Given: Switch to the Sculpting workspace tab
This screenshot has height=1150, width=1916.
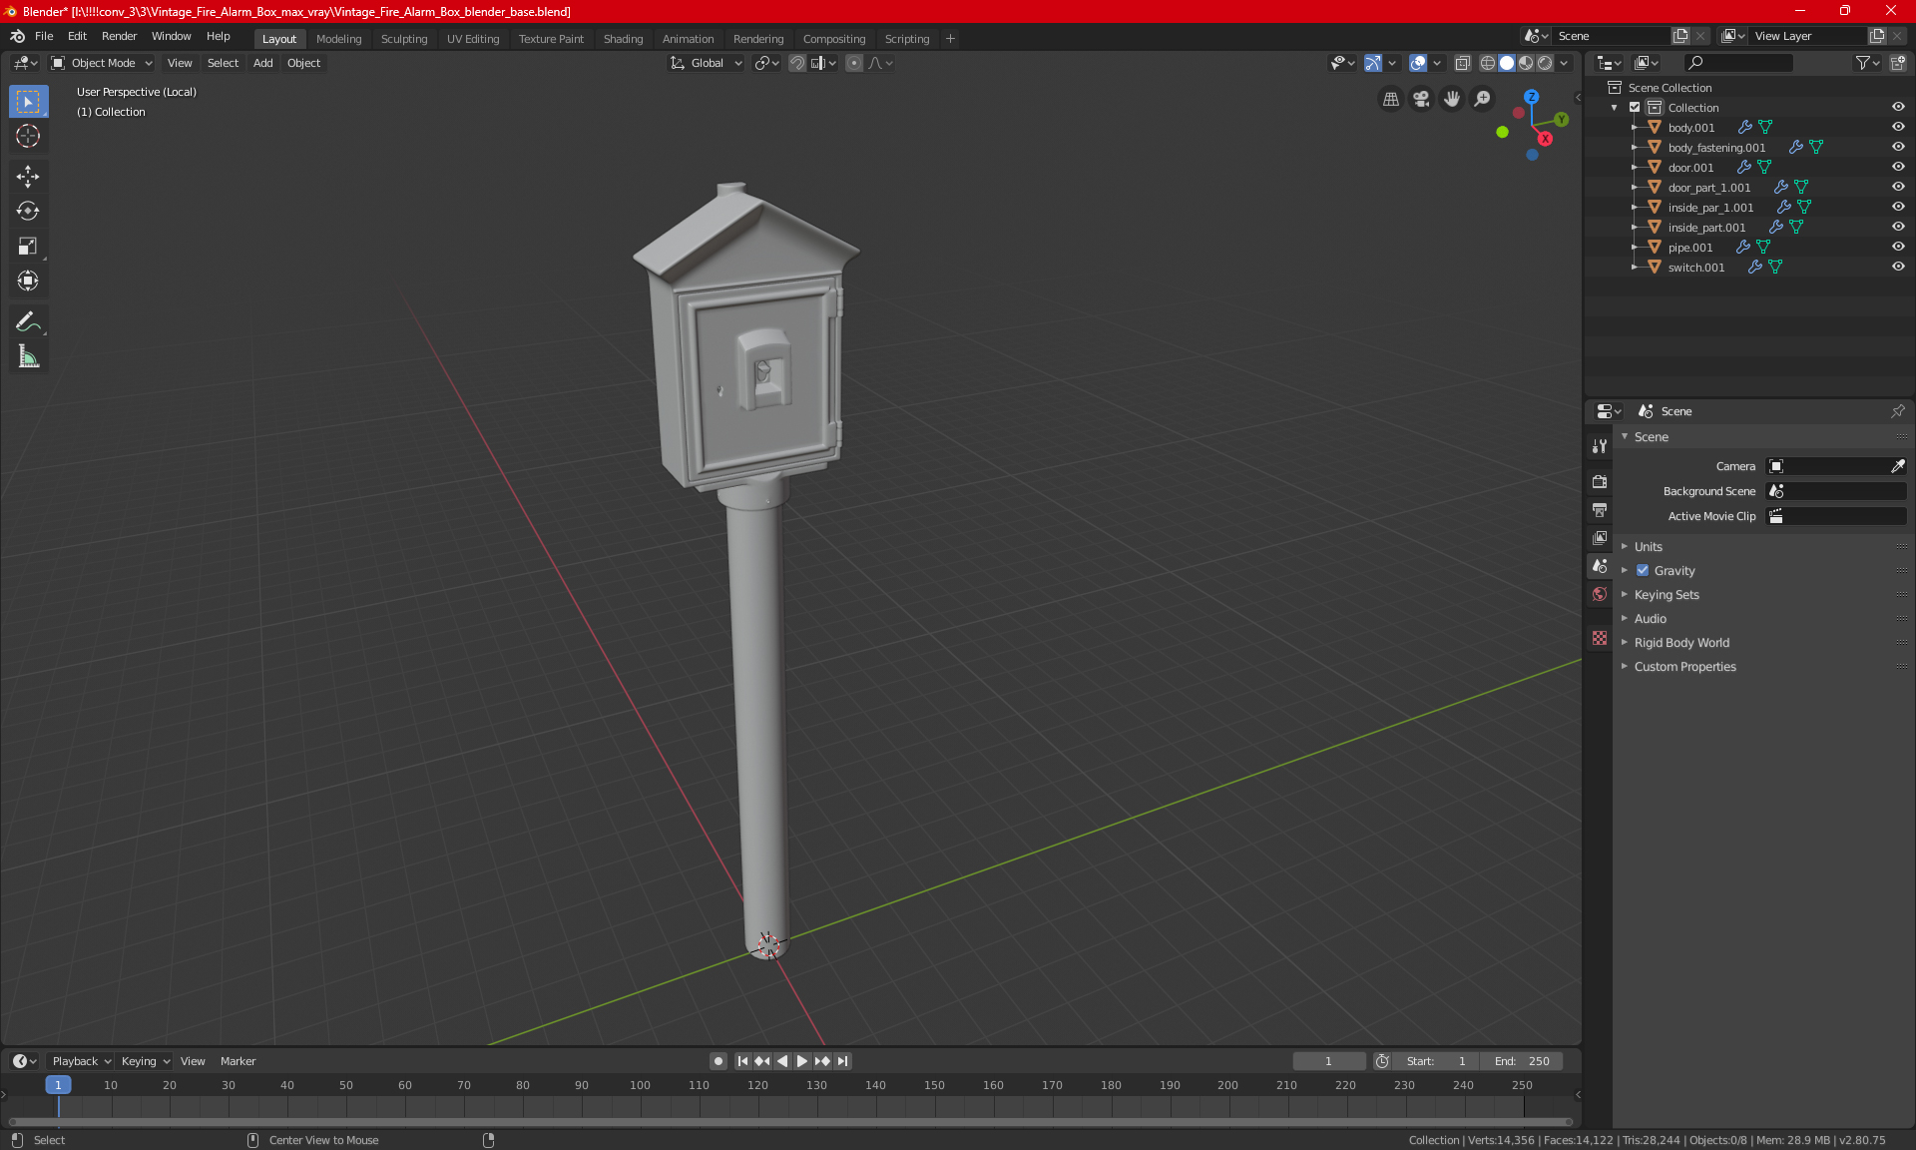Looking at the screenshot, I should [404, 39].
